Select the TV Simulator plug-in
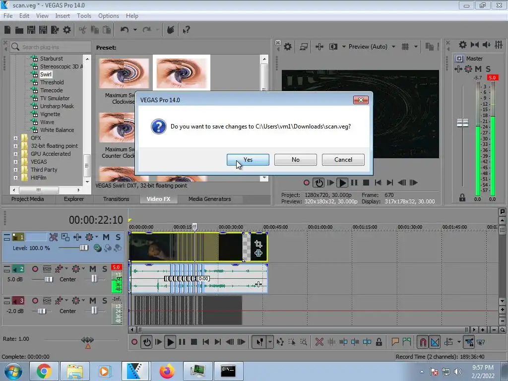This screenshot has width=508, height=381. coord(55,98)
